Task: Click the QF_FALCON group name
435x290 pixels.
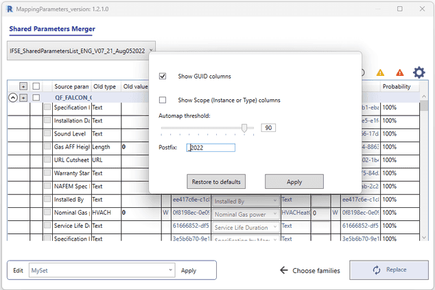Action: pos(73,98)
